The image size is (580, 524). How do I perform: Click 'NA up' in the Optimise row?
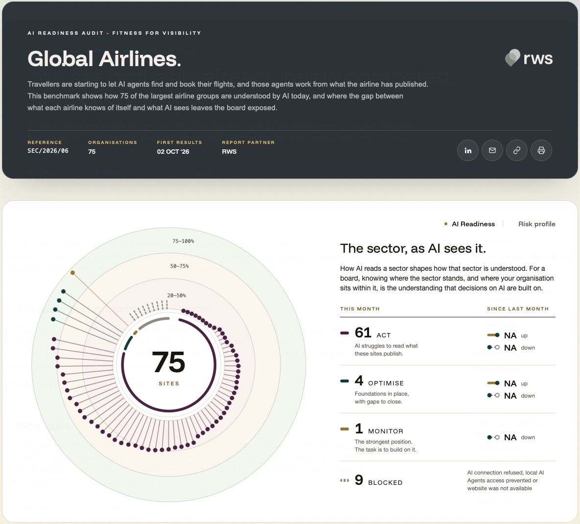[x=516, y=383]
